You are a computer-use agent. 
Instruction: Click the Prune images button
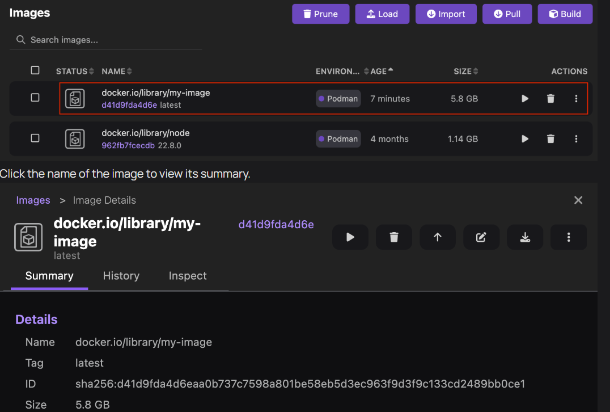[320, 14]
